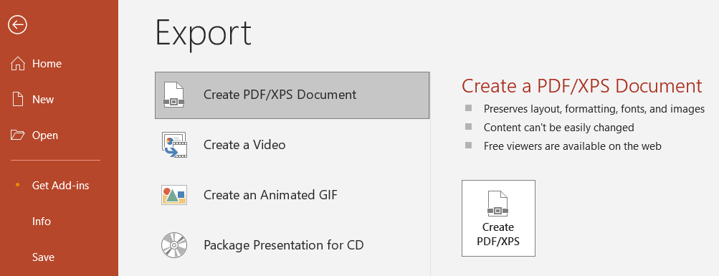Click the CD disc icon for packaging
This screenshot has height=276, width=719.
174,245
